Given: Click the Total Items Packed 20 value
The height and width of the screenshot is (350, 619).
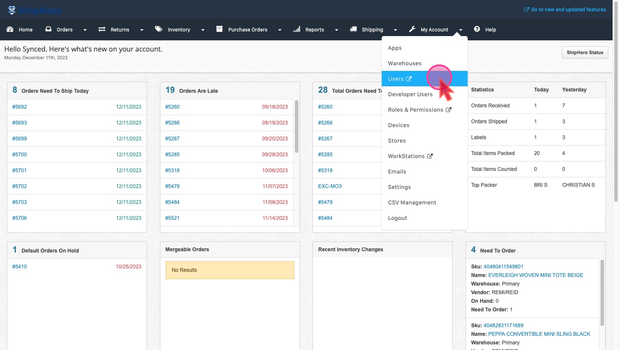Looking at the screenshot, I should click(536, 153).
